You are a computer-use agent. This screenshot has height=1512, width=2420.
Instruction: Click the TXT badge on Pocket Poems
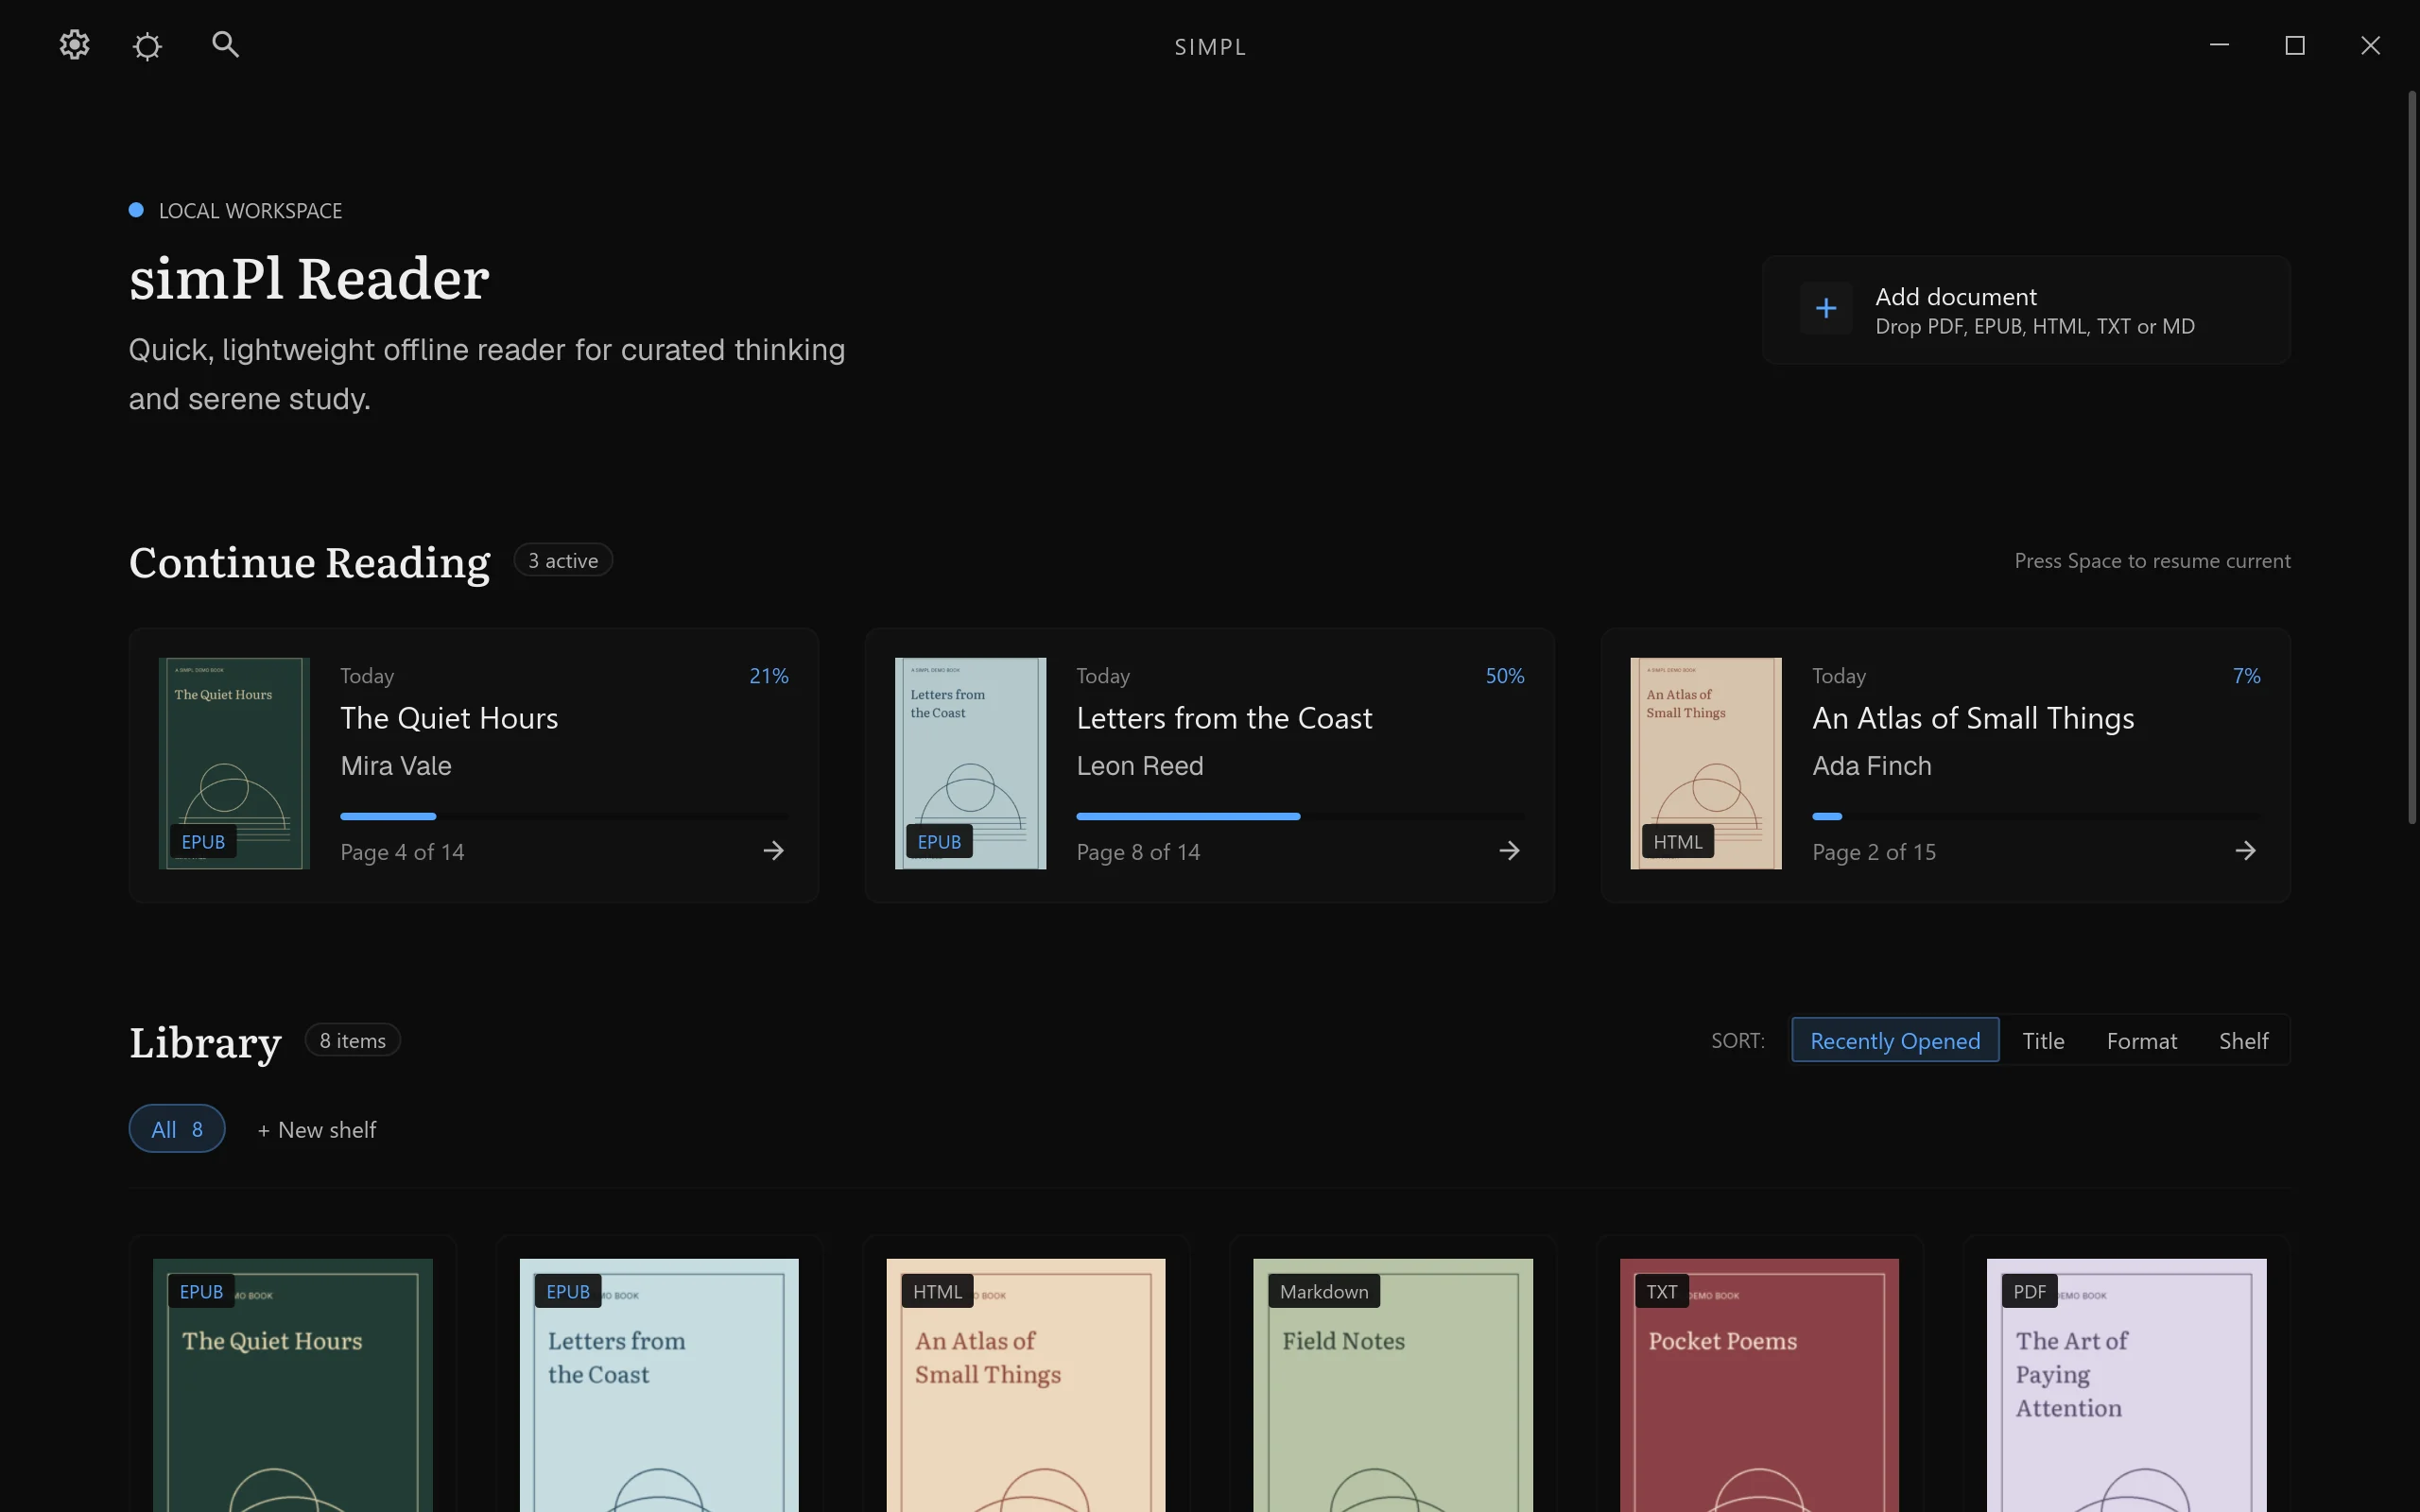[1662, 1291]
